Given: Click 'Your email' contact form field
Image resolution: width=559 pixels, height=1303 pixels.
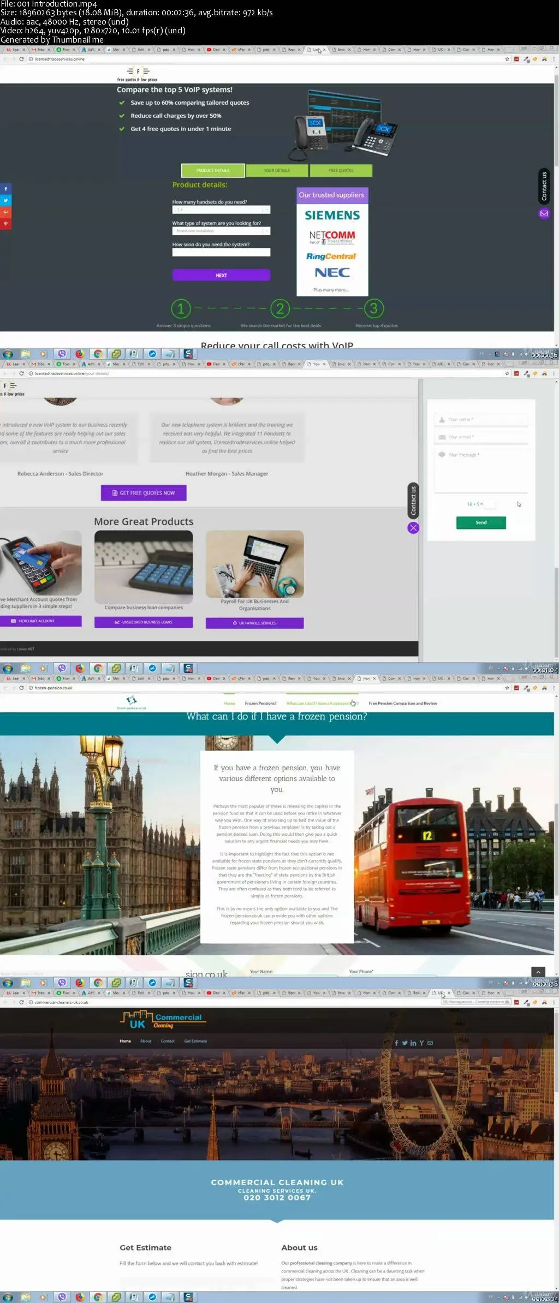Looking at the screenshot, I should click(481, 437).
